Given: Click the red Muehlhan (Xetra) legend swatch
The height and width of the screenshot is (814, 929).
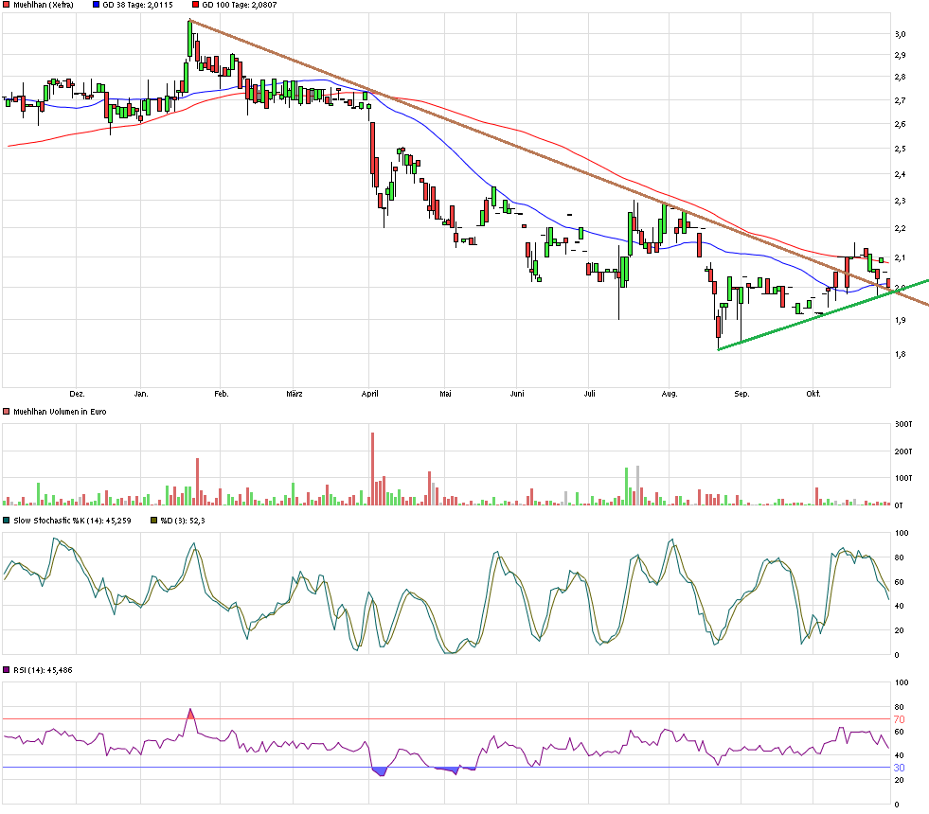Looking at the screenshot, I should [6, 6].
